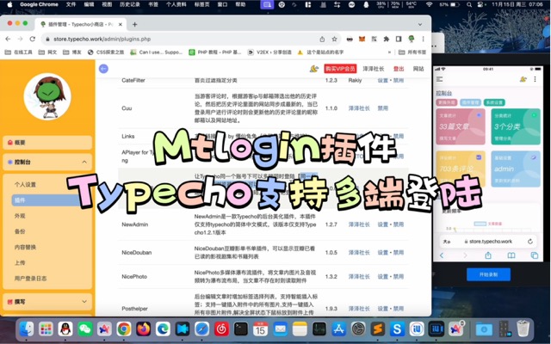Open App Store in the Dock
This screenshot has width=551, height=344.
pyautogui.click(x=338, y=329)
